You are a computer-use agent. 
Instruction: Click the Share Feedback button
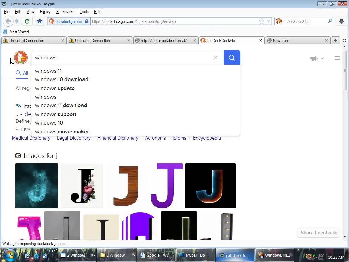(x=319, y=233)
